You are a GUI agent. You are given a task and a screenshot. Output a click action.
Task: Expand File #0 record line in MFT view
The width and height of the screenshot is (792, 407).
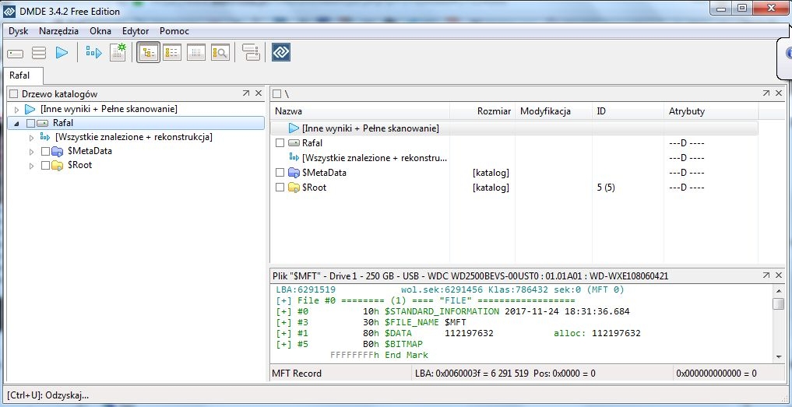[x=284, y=300]
